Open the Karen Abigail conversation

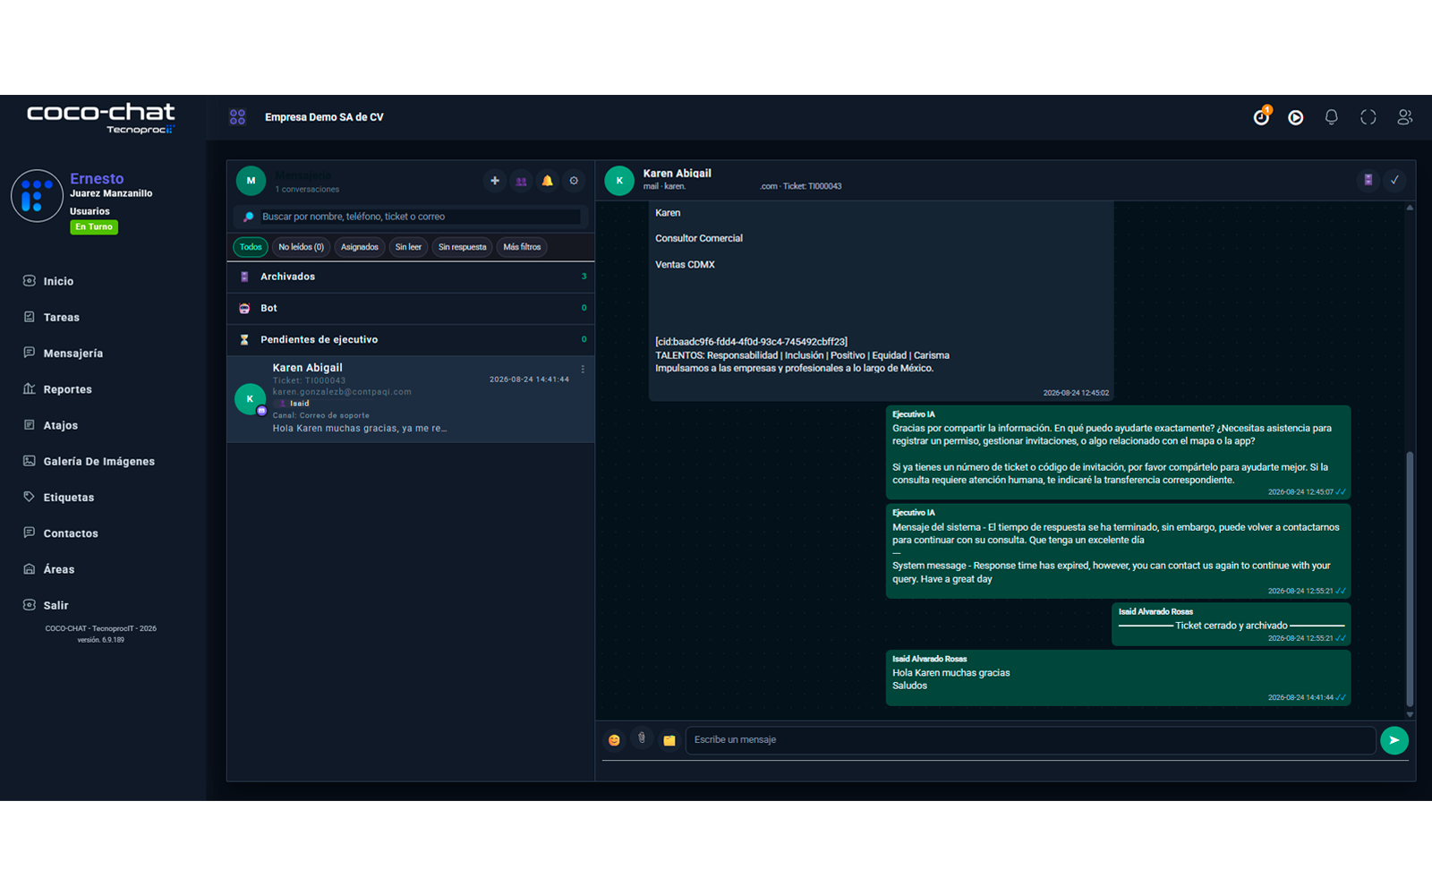pyautogui.click(x=411, y=399)
